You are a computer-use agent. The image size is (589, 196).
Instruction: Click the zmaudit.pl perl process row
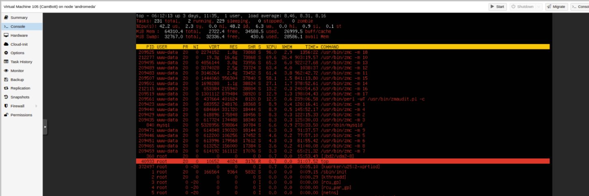click(343, 99)
